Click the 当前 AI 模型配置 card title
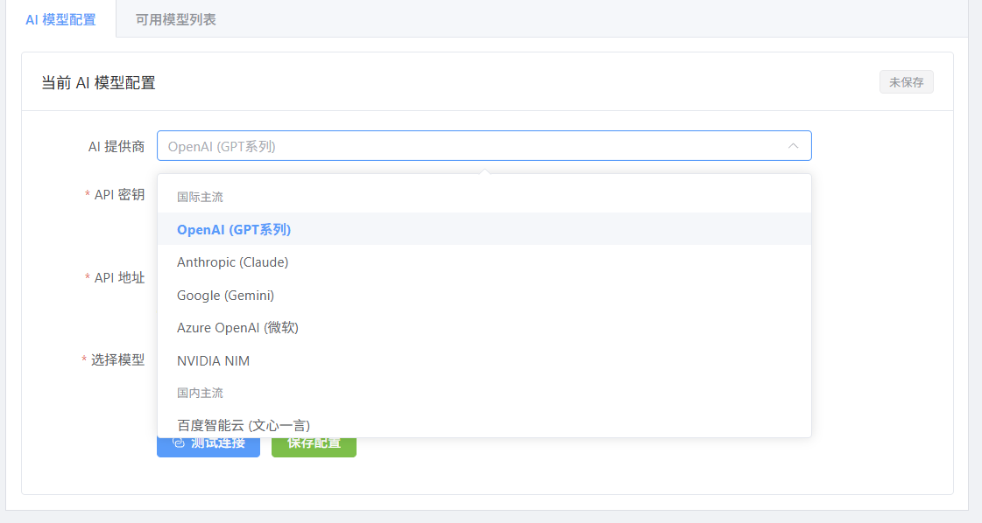The height and width of the screenshot is (523, 982). tap(98, 83)
